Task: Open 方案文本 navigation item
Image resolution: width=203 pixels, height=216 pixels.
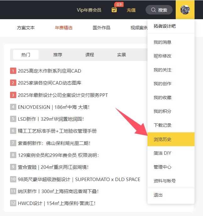Action: (26, 28)
